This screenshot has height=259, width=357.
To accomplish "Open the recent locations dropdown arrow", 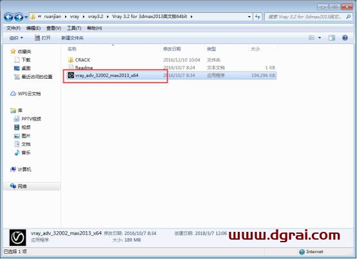I will click(26, 17).
